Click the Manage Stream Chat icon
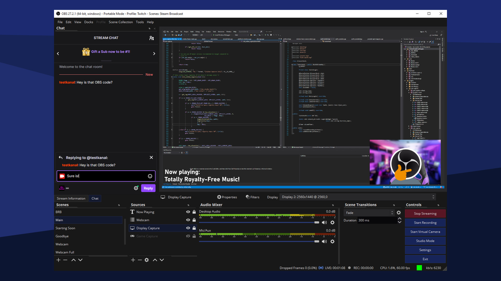The height and width of the screenshot is (281, 501). [151, 38]
